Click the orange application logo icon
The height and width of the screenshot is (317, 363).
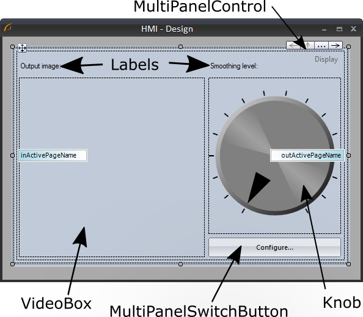pyautogui.click(x=8, y=27)
